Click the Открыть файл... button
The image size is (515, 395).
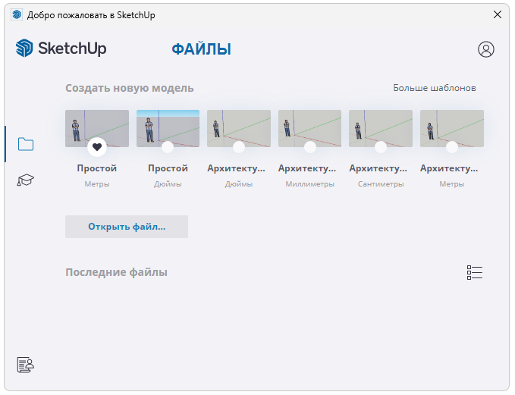[x=127, y=227]
